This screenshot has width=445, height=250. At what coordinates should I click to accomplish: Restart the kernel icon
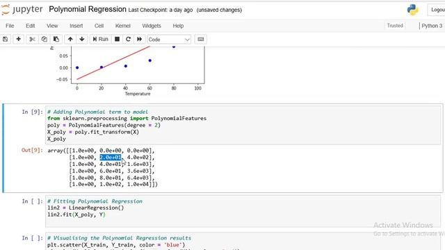pyautogui.click(x=128, y=39)
